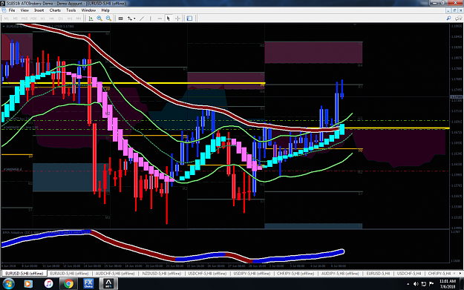The width and height of the screenshot is (464, 290).
Task: Open the indicators dropdown arrow
Action: point(134,19)
